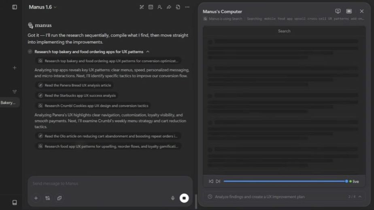Open the library icon at sidebar bottom

click(15, 202)
